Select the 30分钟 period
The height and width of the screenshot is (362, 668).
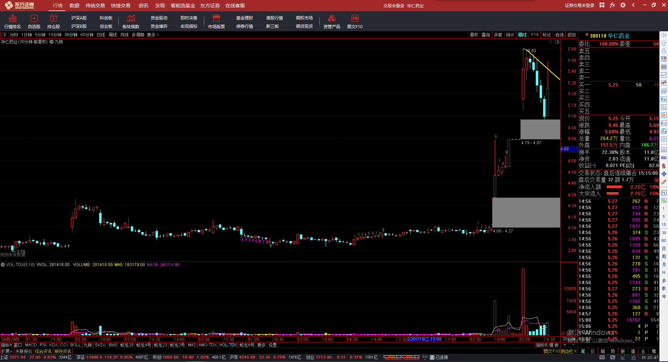(x=71, y=35)
